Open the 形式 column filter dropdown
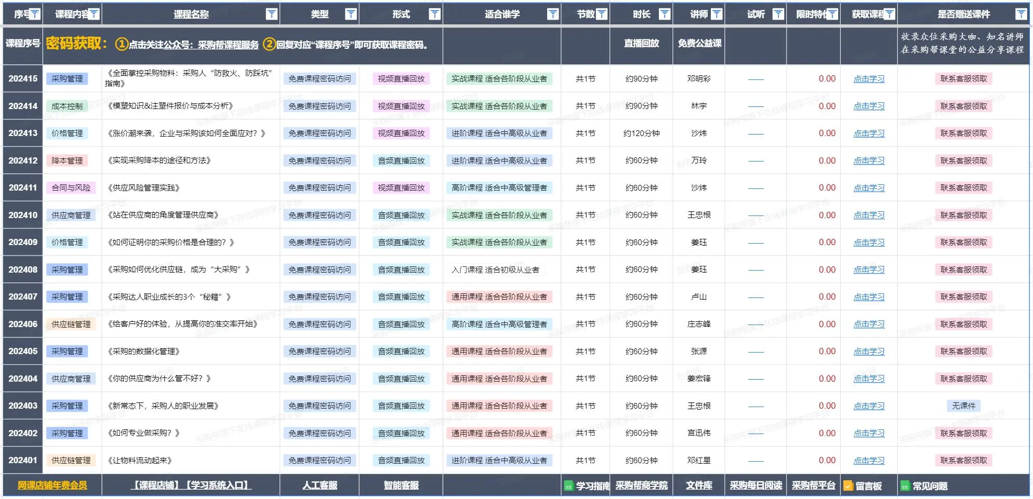The height and width of the screenshot is (499, 1033). [434, 14]
